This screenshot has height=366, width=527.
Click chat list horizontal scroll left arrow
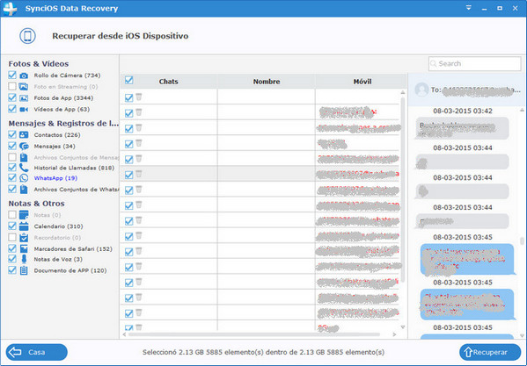click(x=124, y=334)
